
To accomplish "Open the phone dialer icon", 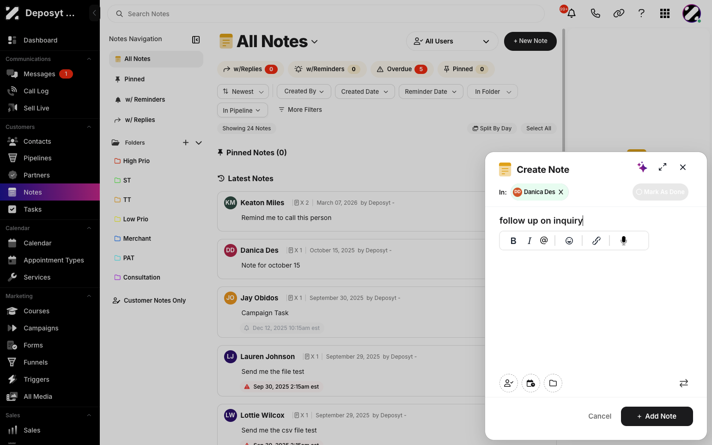I will click(595, 13).
